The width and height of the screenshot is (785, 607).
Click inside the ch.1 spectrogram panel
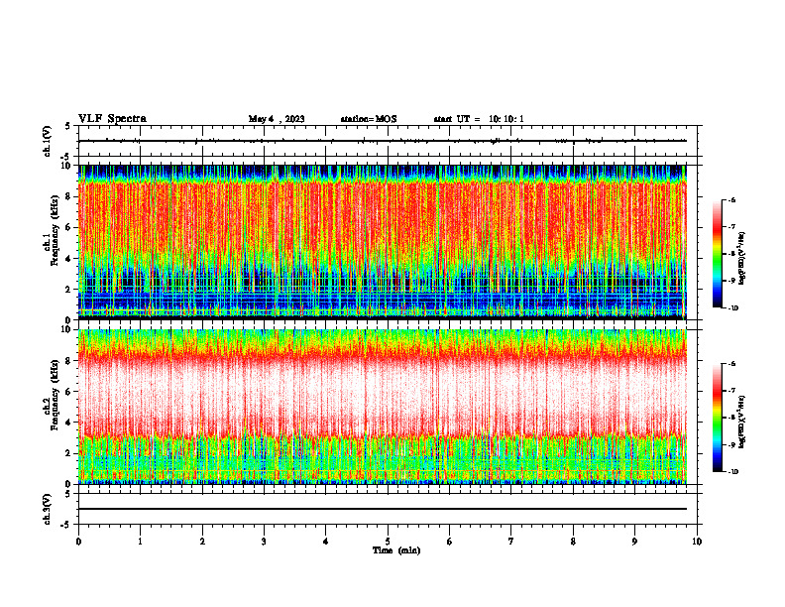(383, 242)
